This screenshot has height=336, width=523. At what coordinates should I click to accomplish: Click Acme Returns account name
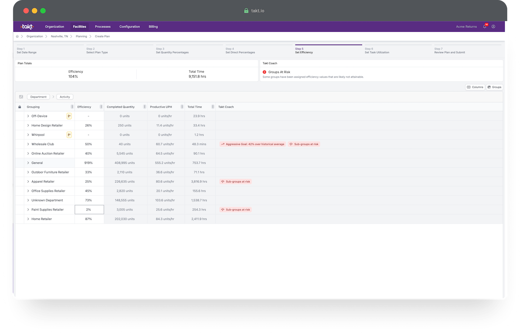pyautogui.click(x=466, y=27)
